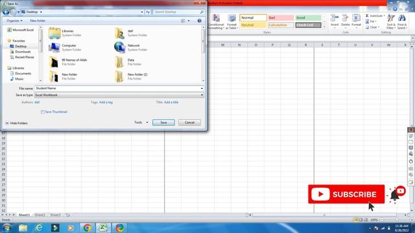Open the Windows Start menu
This screenshot has height=233, width=415.
coord(6,228)
